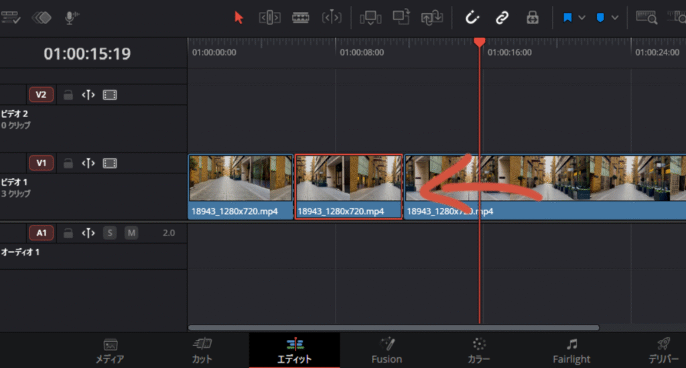The height and width of the screenshot is (368, 686).
Task: Click the Replace Clip toolbar icon
Action: pos(431,18)
